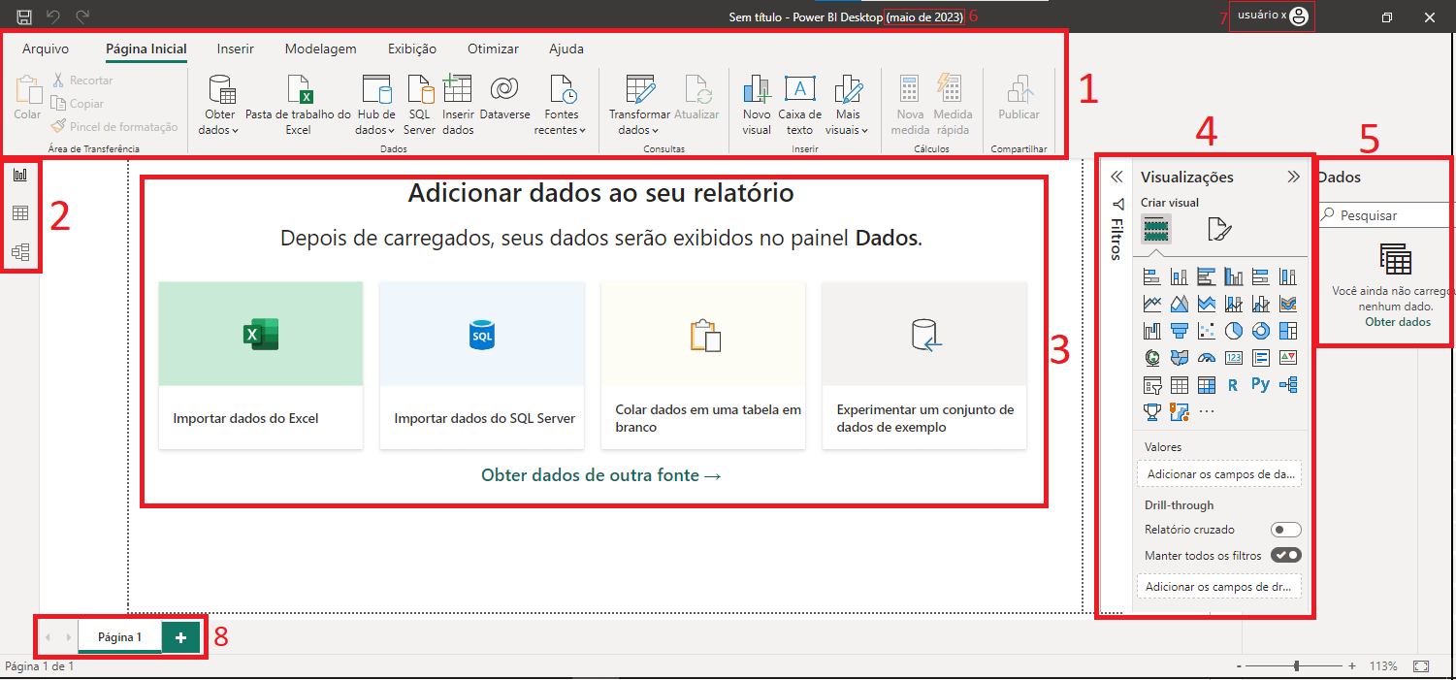
Task: Select the Pie chart visual
Action: 1233,331
